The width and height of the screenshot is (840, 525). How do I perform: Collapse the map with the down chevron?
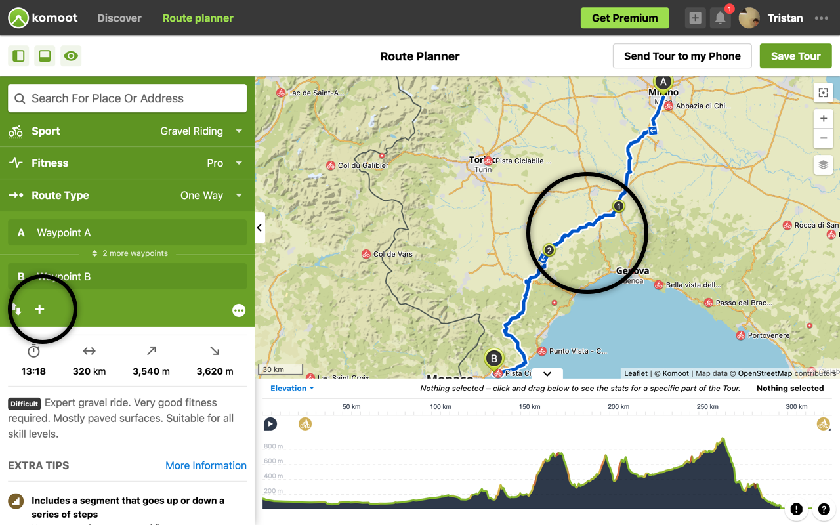click(547, 373)
